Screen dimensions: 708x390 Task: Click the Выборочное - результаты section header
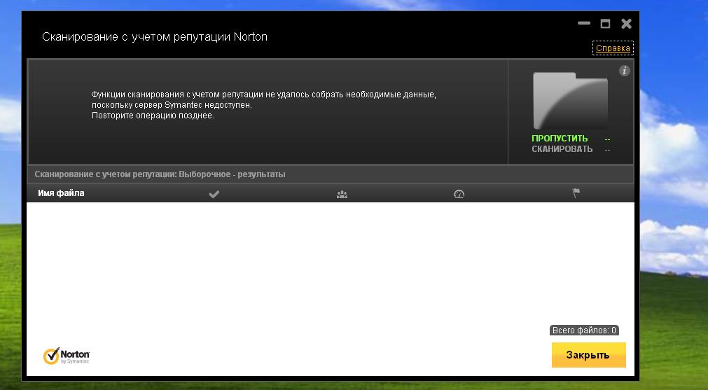pos(160,174)
